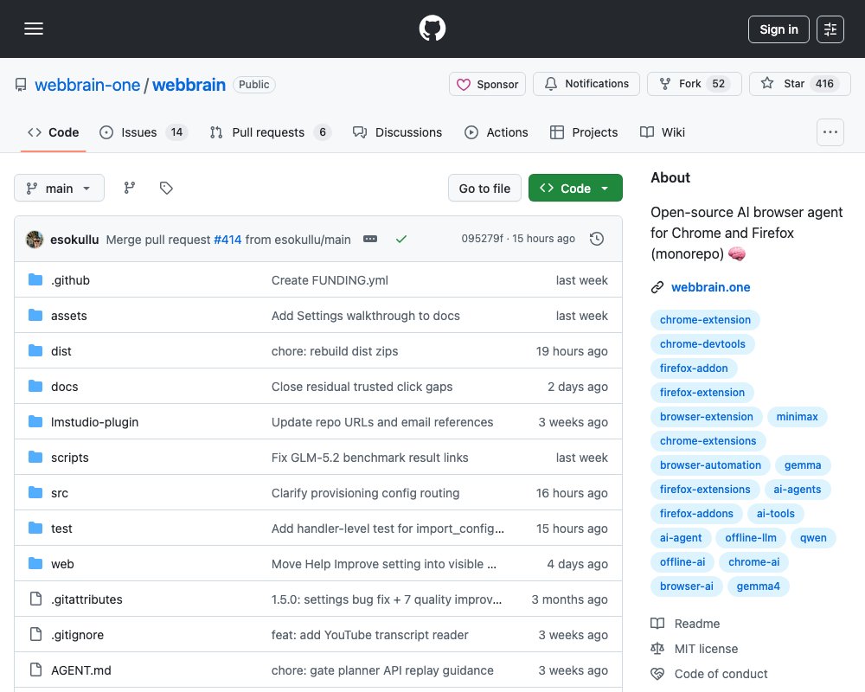The image size is (865, 692).
Task: Select the browser-automation topic tag
Action: [710, 465]
